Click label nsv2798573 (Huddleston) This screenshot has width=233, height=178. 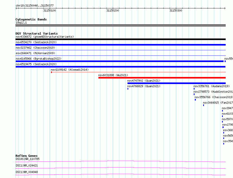coord(213,92)
